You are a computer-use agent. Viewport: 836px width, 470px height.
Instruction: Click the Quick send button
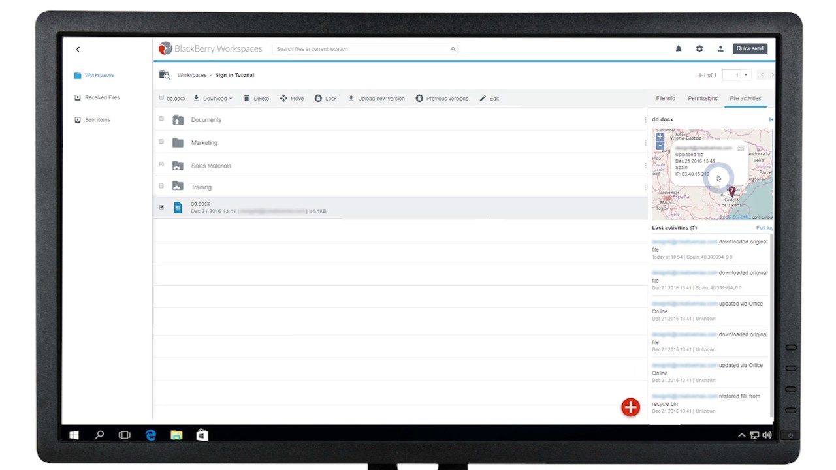pyautogui.click(x=750, y=48)
